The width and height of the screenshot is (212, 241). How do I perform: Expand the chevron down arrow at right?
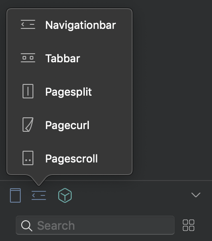pos(196,195)
